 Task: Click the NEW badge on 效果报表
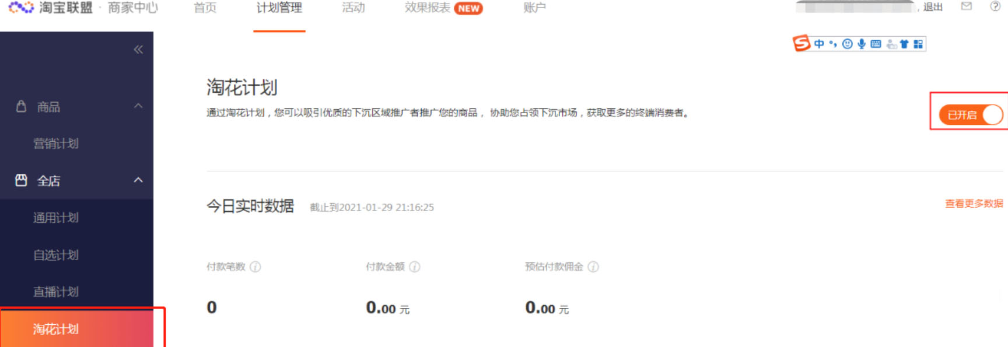click(x=468, y=8)
